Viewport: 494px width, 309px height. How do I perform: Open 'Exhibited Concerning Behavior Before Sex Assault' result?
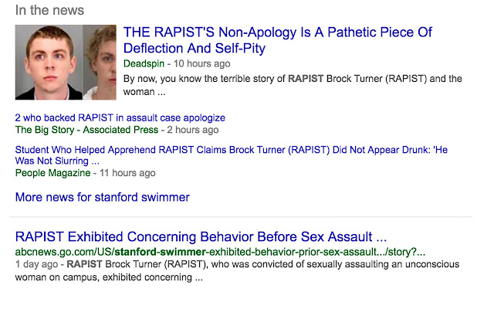(x=201, y=236)
